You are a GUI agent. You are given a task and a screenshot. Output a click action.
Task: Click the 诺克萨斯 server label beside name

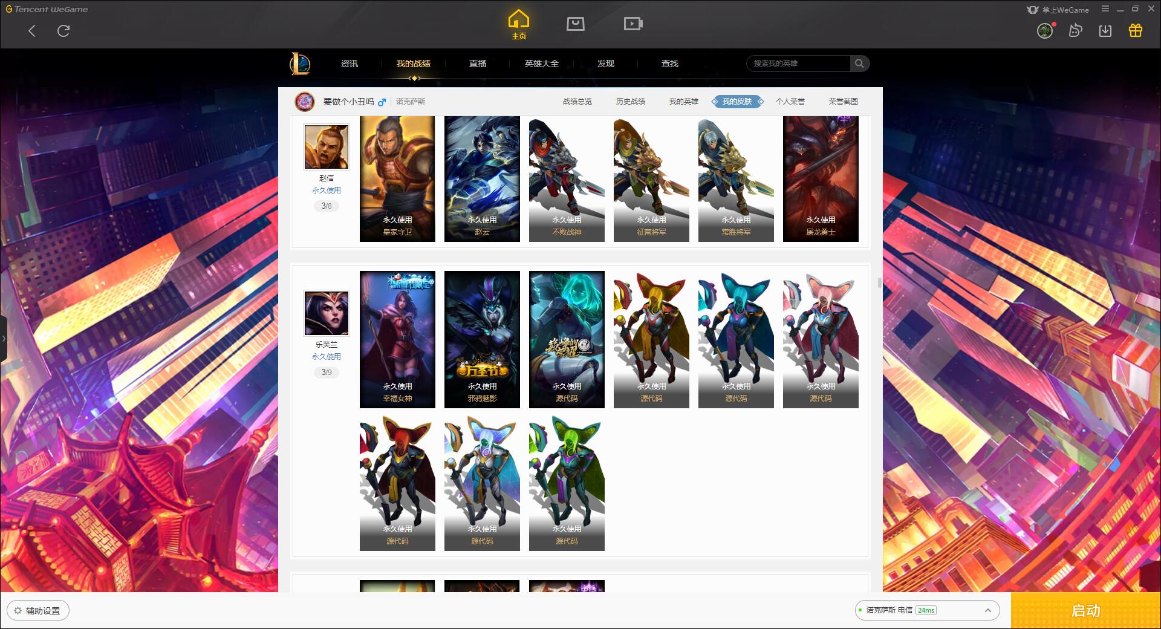point(411,102)
